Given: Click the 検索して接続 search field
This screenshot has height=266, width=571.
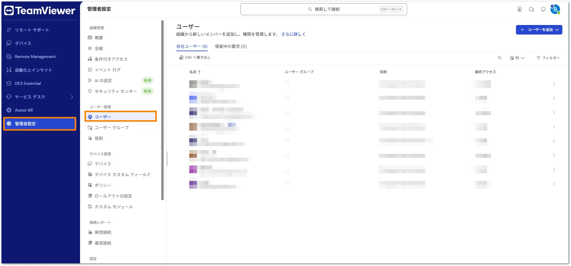Looking at the screenshot, I should (x=323, y=9).
